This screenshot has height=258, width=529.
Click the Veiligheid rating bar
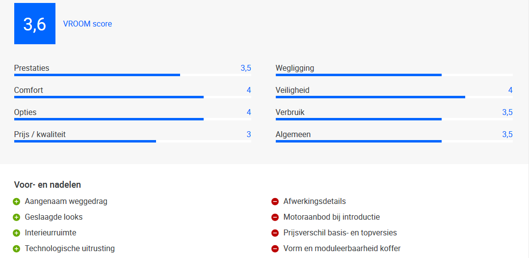point(394,97)
